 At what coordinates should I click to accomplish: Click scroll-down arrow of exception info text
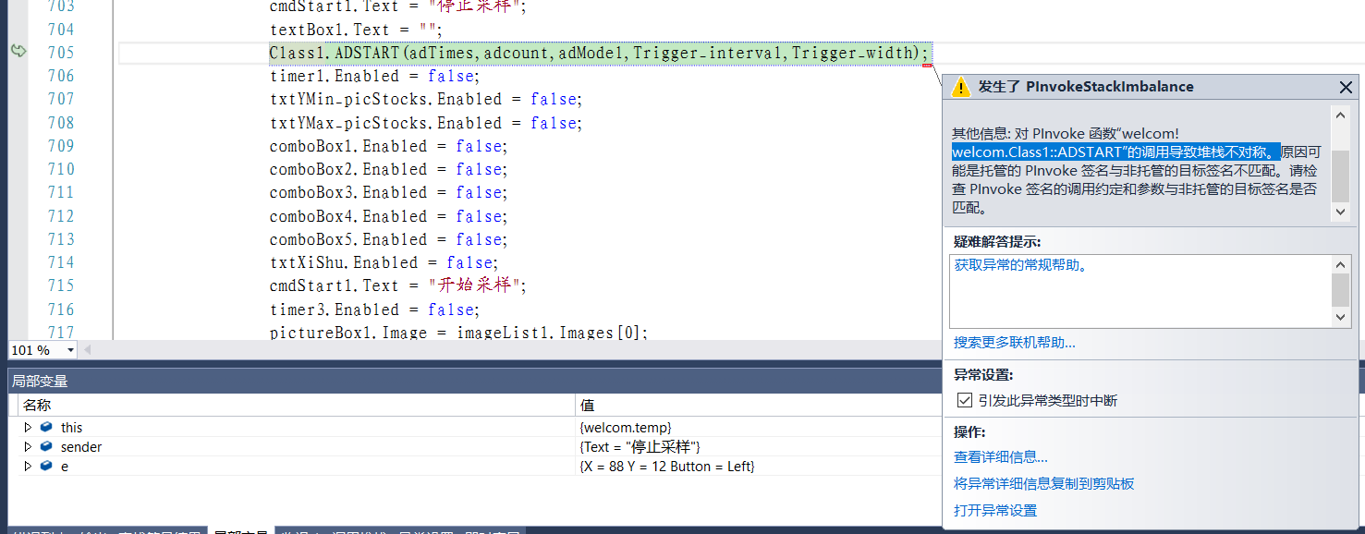[1340, 212]
